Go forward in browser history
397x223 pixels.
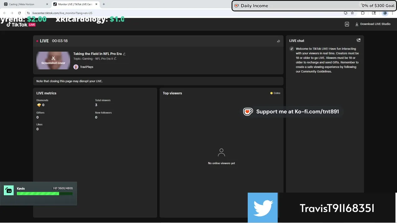[12, 13]
